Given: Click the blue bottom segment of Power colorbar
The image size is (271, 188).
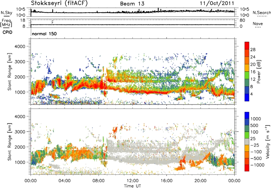Looking at the screenshot, I should click(x=247, y=97).
